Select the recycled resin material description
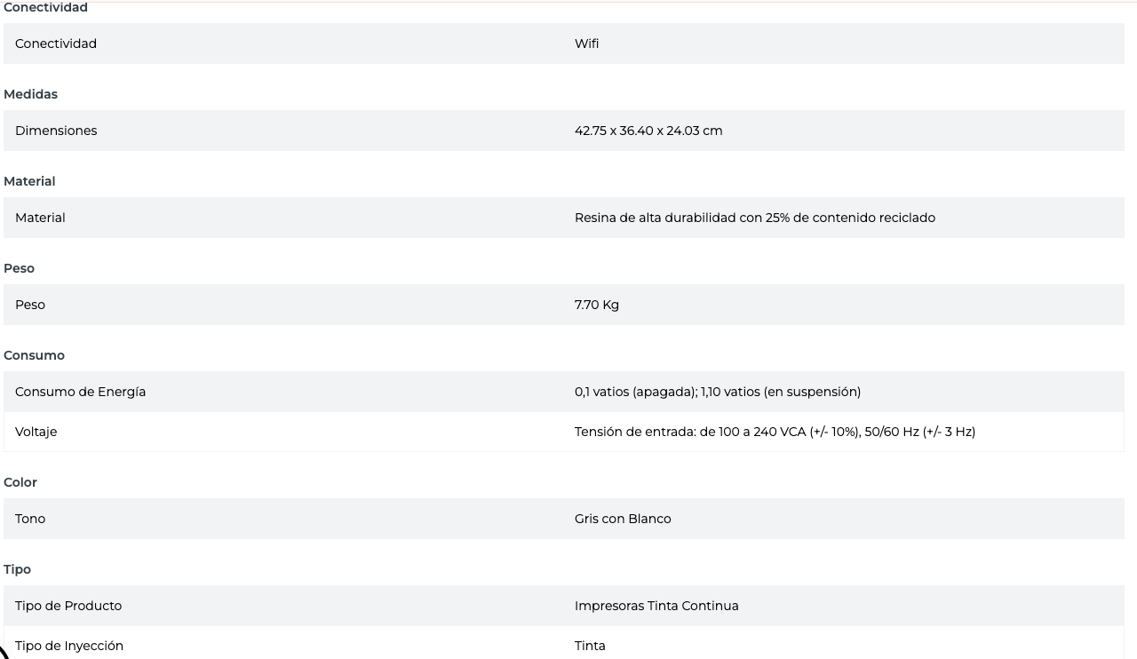1137x659 pixels. tap(754, 218)
